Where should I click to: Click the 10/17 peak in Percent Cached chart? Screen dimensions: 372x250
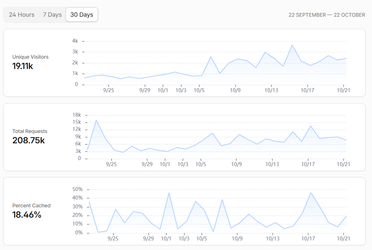pyautogui.click(x=311, y=193)
